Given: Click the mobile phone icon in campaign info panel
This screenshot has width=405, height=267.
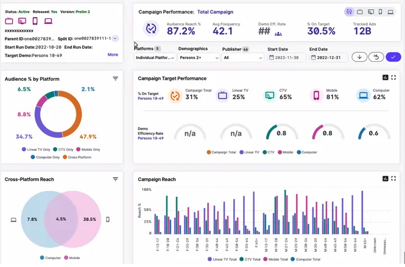Looking at the screenshot, I should pos(35,21).
